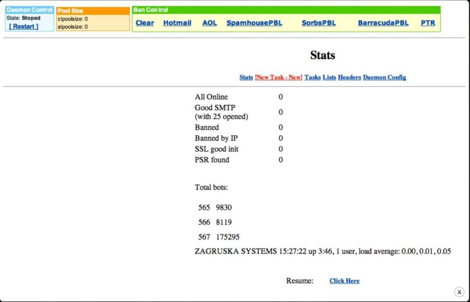Click the orange Pool Size header

point(93,11)
